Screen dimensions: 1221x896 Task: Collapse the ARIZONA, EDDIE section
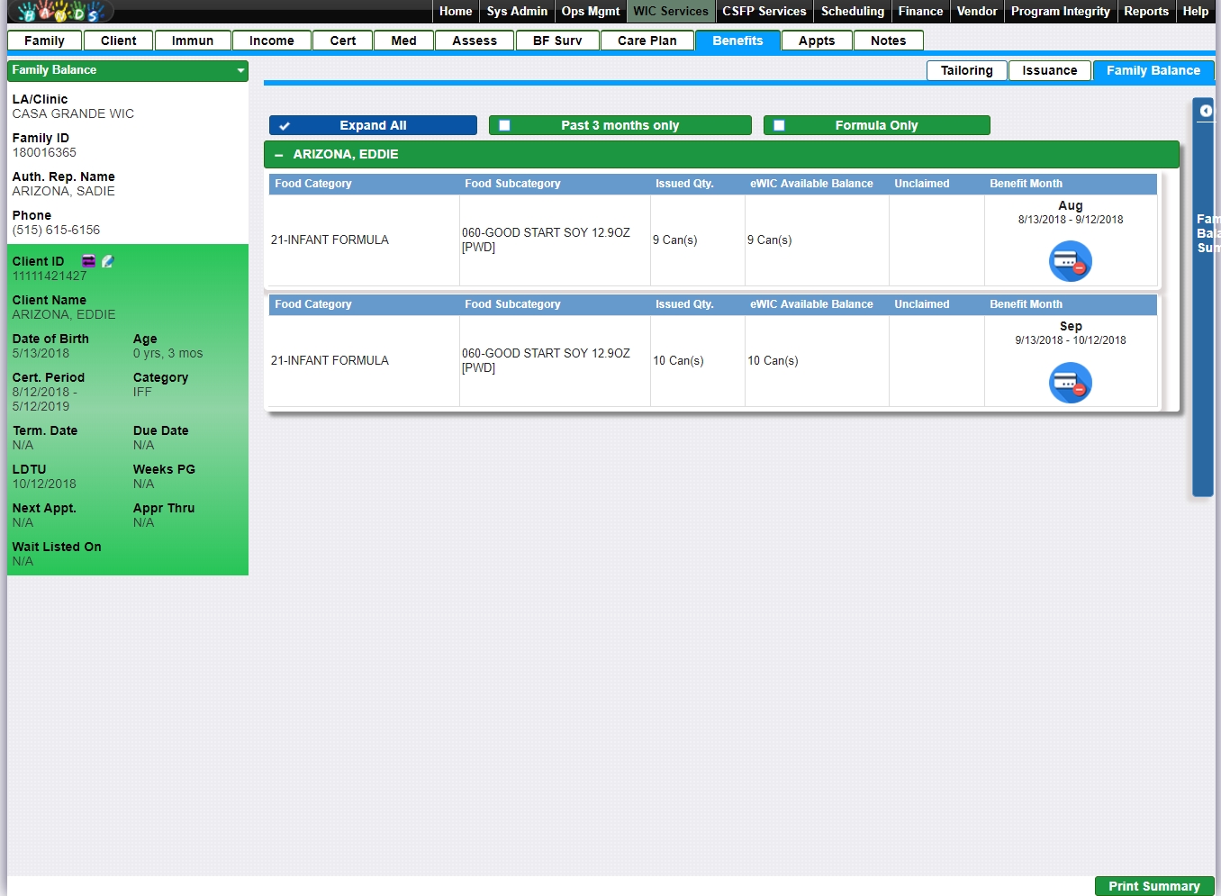(278, 155)
